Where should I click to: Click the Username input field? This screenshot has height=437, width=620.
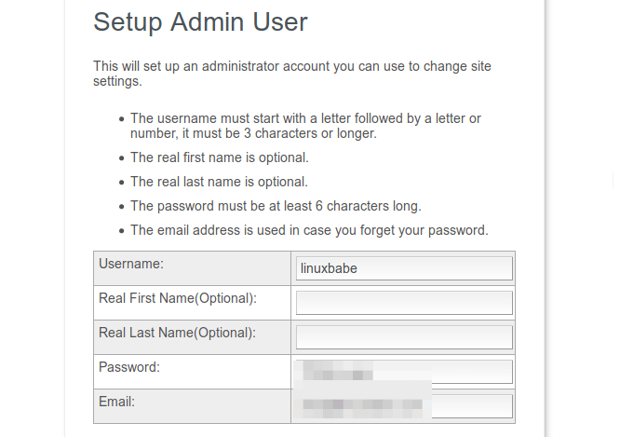404,268
